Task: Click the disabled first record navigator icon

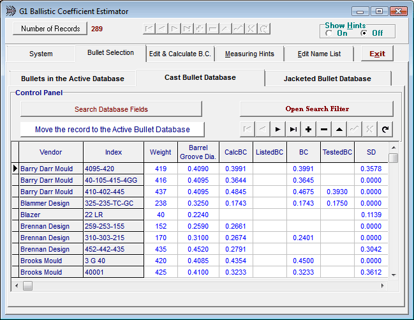Action: pyautogui.click(x=248, y=129)
